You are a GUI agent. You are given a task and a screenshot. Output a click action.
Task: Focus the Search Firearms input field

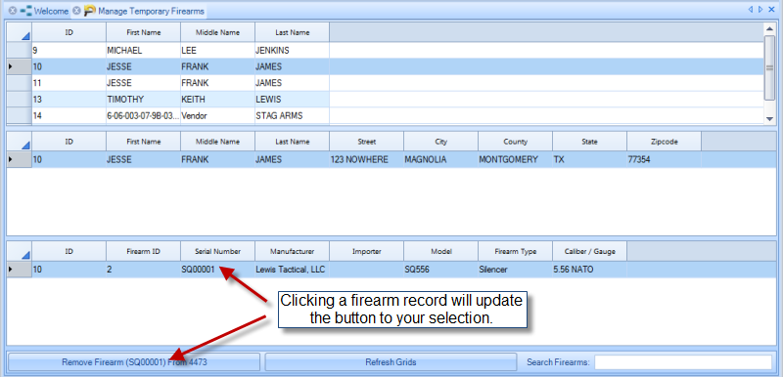point(683,362)
